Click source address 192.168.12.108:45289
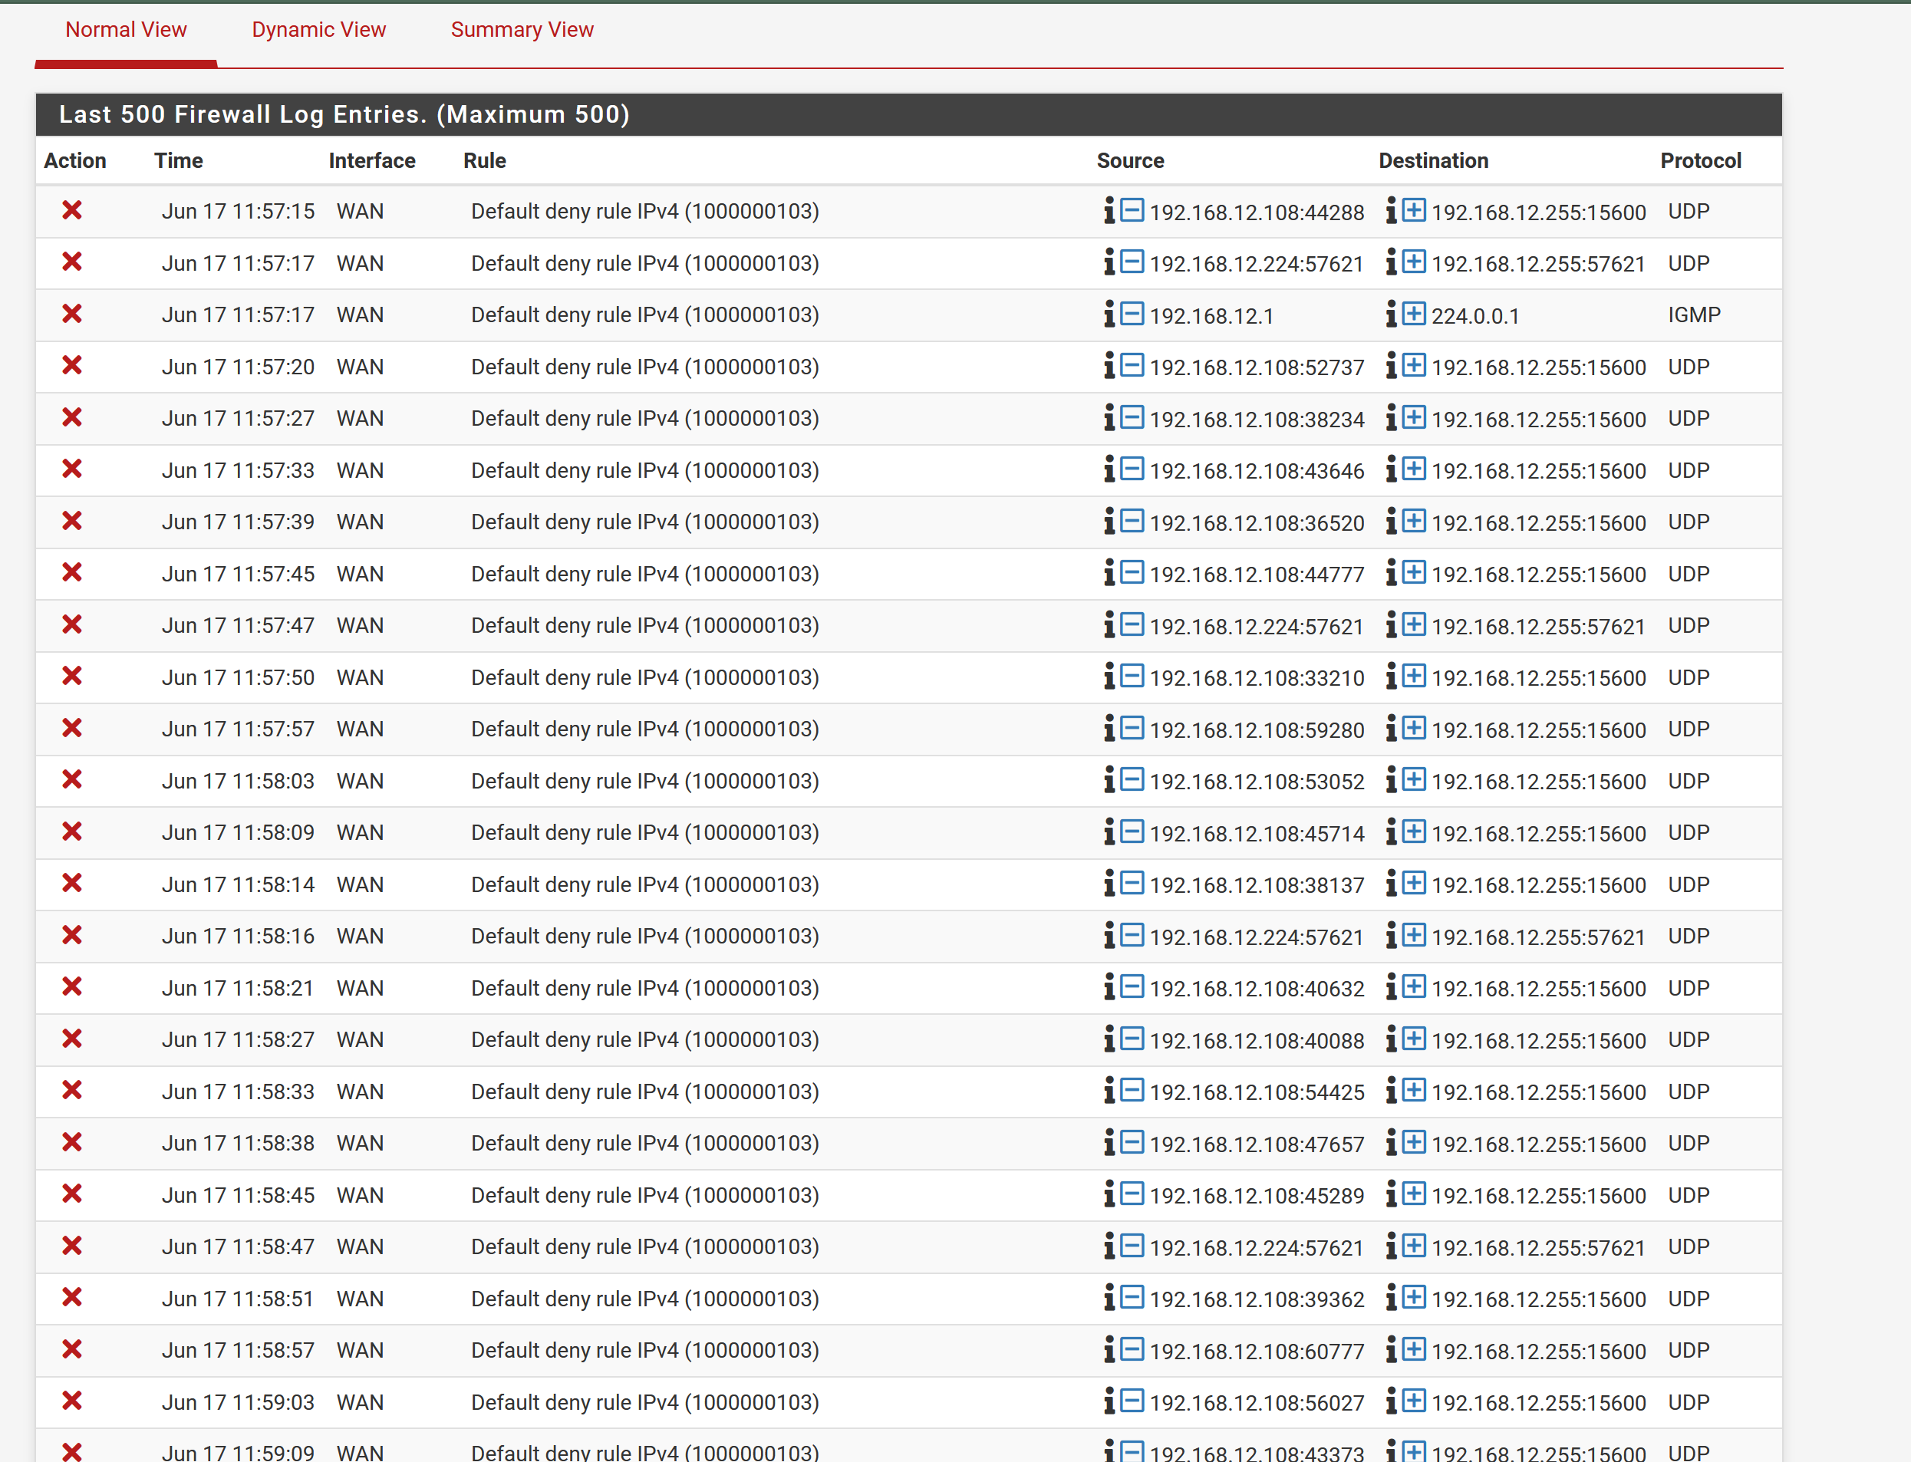 1257,1196
